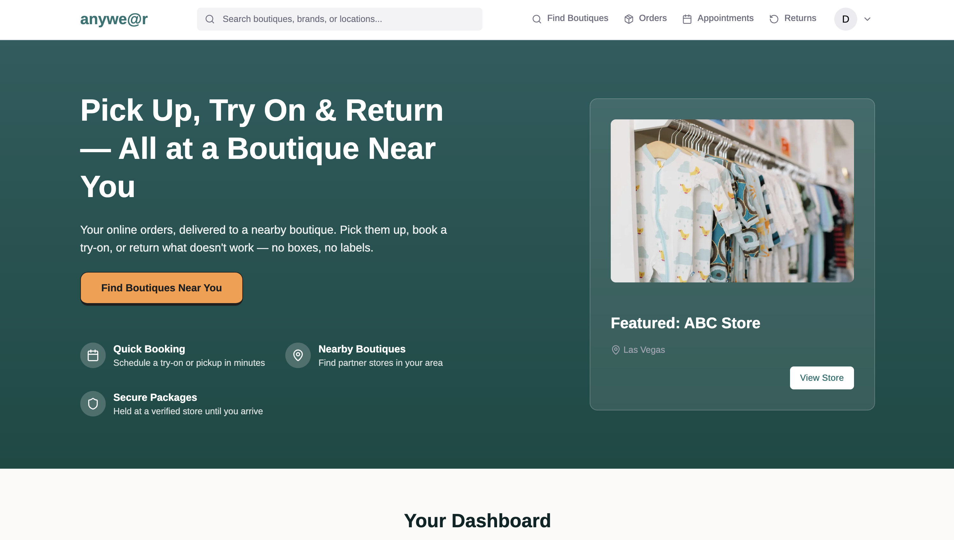
Task: Click the Las Vegas location pin icon
Action: coord(615,350)
